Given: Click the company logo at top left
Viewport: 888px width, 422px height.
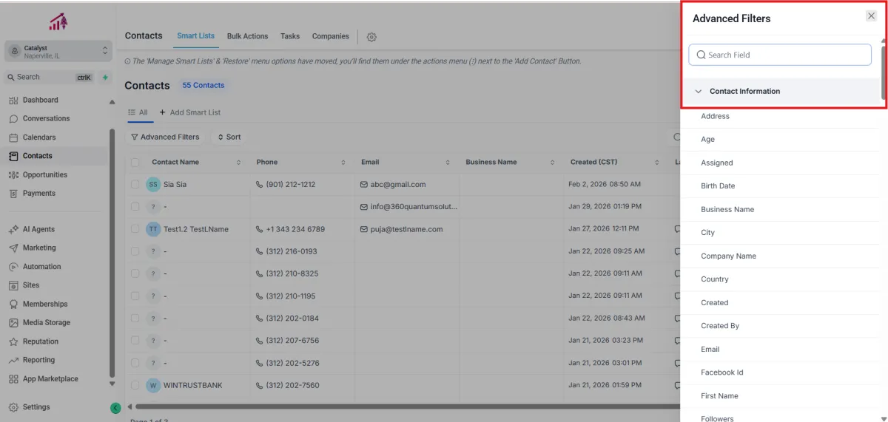Looking at the screenshot, I should pyautogui.click(x=58, y=22).
